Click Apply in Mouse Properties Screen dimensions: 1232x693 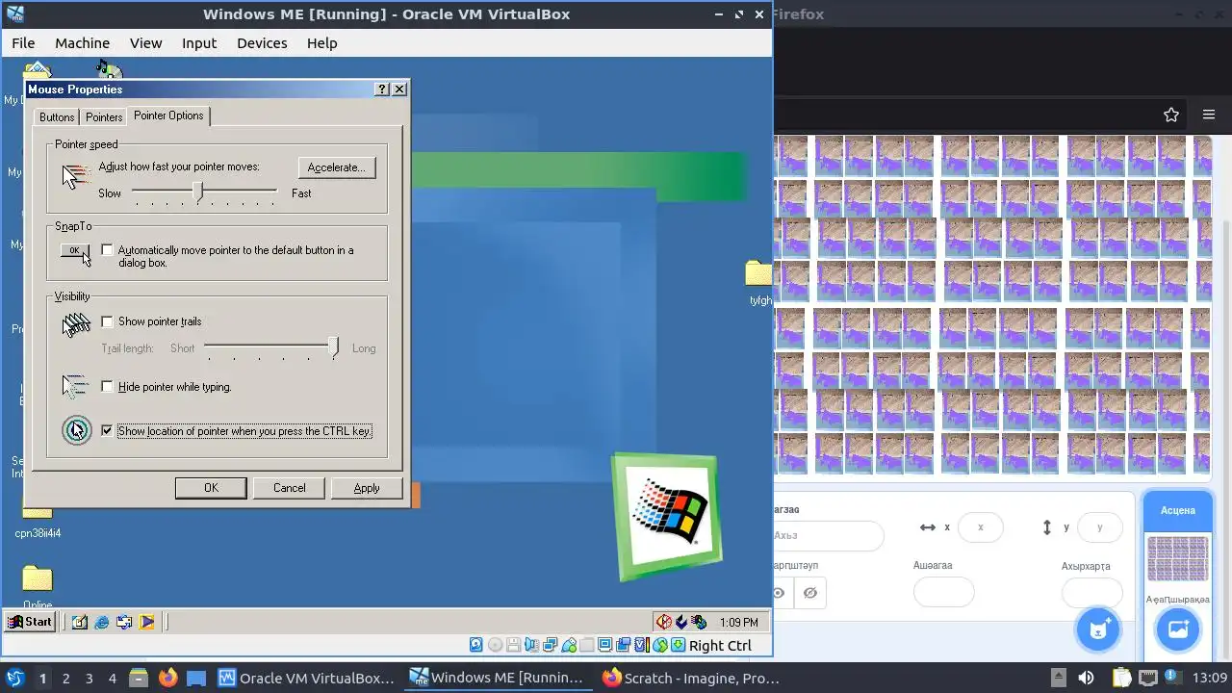click(367, 488)
